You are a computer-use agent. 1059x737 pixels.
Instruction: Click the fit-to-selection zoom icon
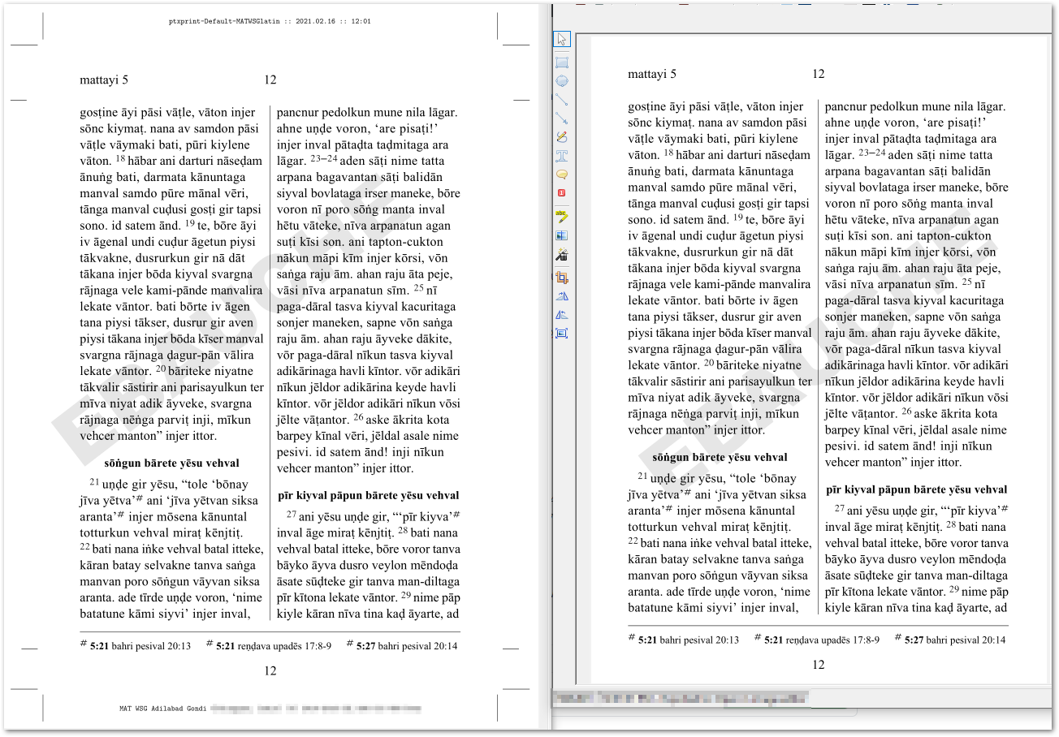pyautogui.click(x=561, y=333)
